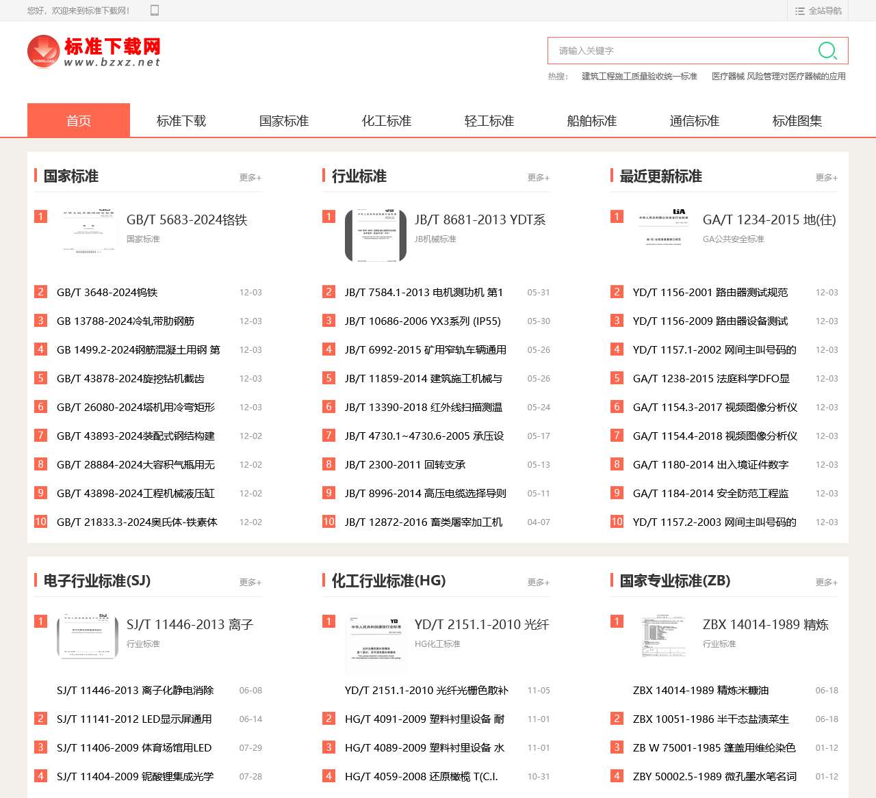Open JB/T 2300-2011 回转支承
The height and width of the screenshot is (798, 876).
pyautogui.click(x=405, y=465)
